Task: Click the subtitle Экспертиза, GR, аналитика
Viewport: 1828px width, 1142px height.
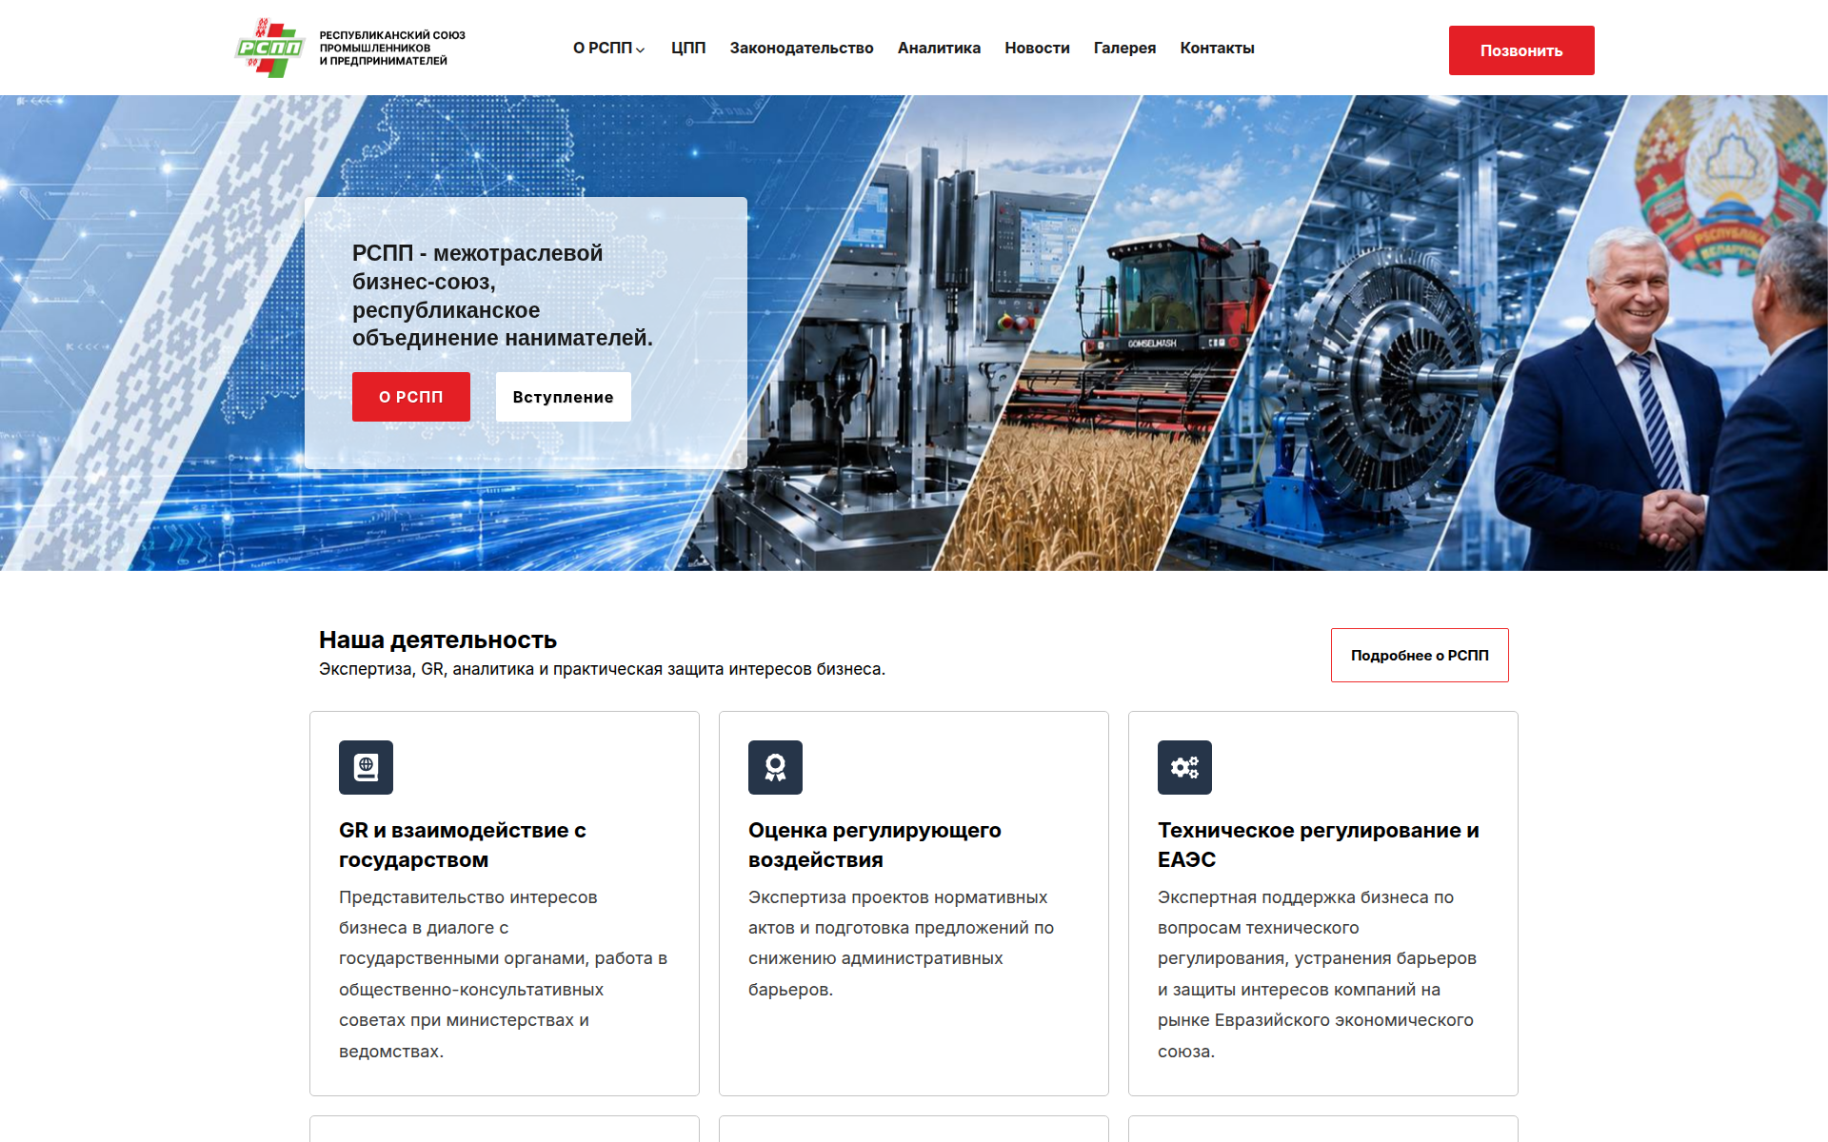Action: [x=602, y=669]
